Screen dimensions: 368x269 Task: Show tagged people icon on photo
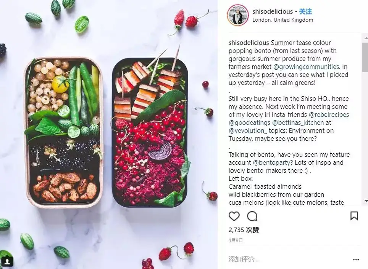pos(7,261)
